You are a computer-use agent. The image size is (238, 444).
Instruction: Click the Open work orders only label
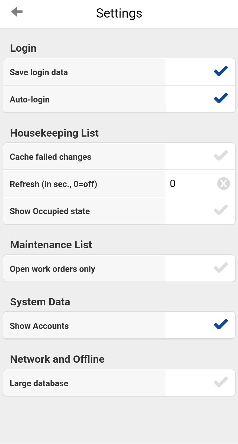click(53, 269)
